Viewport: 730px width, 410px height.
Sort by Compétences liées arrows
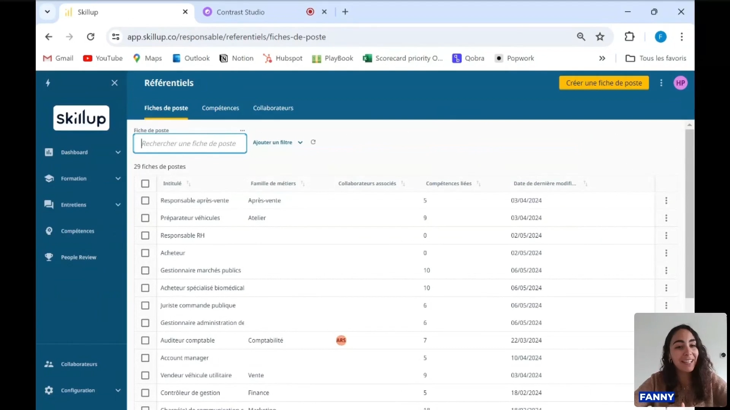click(479, 184)
